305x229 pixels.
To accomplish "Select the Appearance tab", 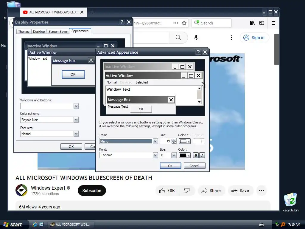I will tap(80, 31).
